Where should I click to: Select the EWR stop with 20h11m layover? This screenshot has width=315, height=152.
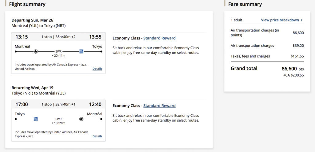[x=58, y=52]
